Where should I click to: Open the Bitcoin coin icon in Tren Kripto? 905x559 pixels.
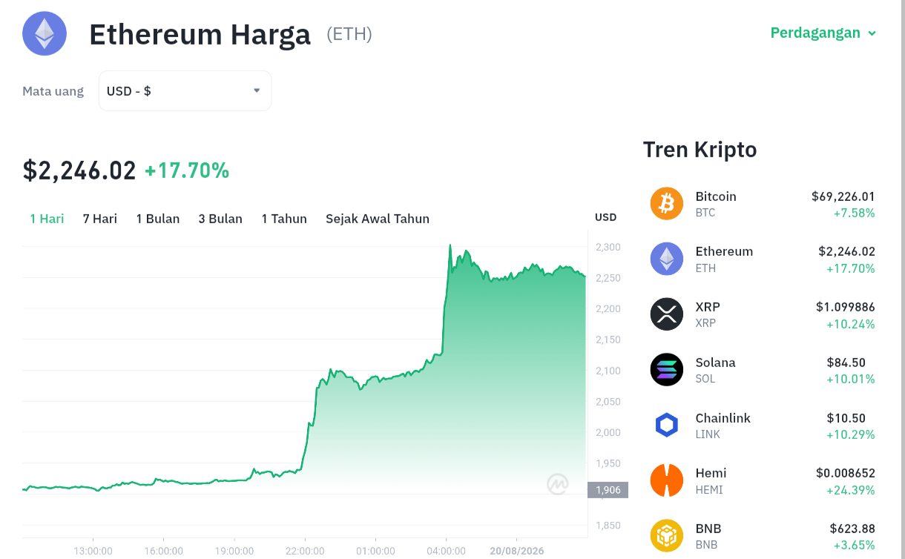click(667, 203)
